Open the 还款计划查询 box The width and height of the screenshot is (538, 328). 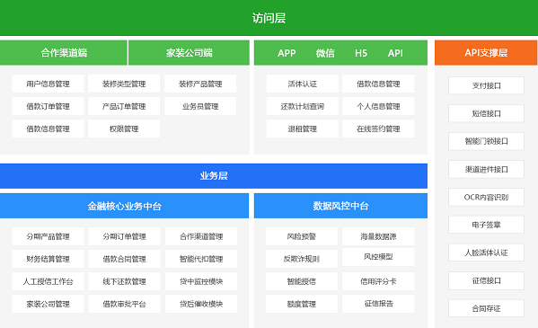point(303,106)
